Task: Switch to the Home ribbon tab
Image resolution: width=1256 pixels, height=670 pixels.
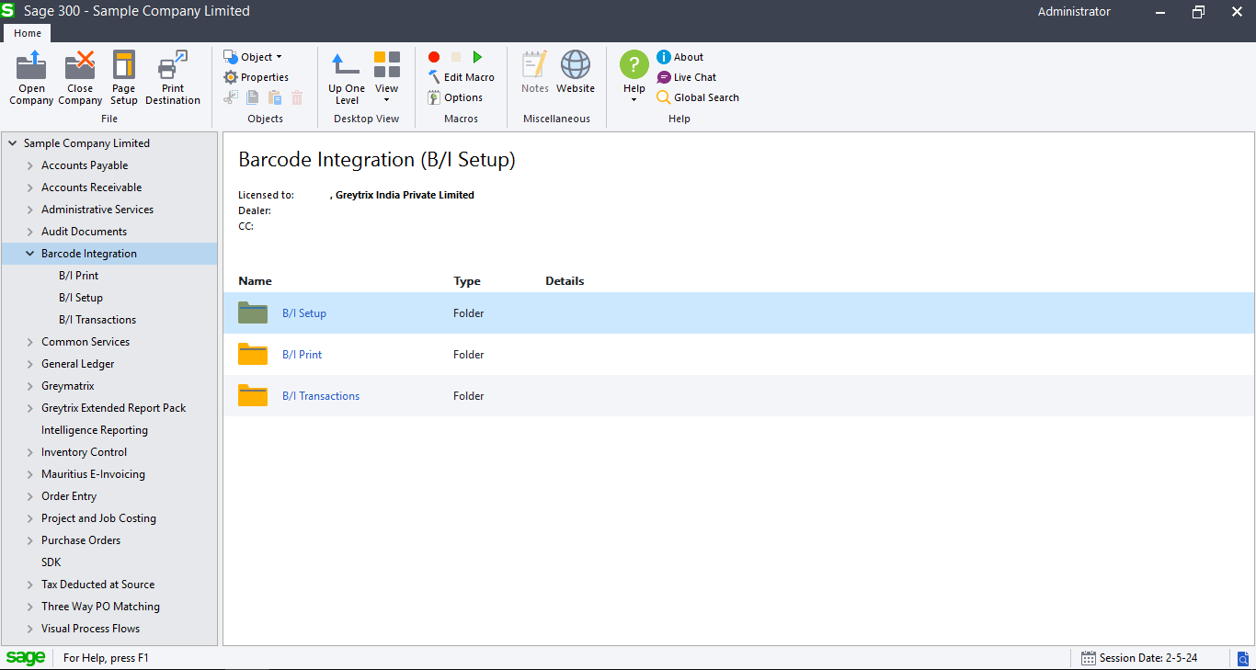Action: coord(28,32)
